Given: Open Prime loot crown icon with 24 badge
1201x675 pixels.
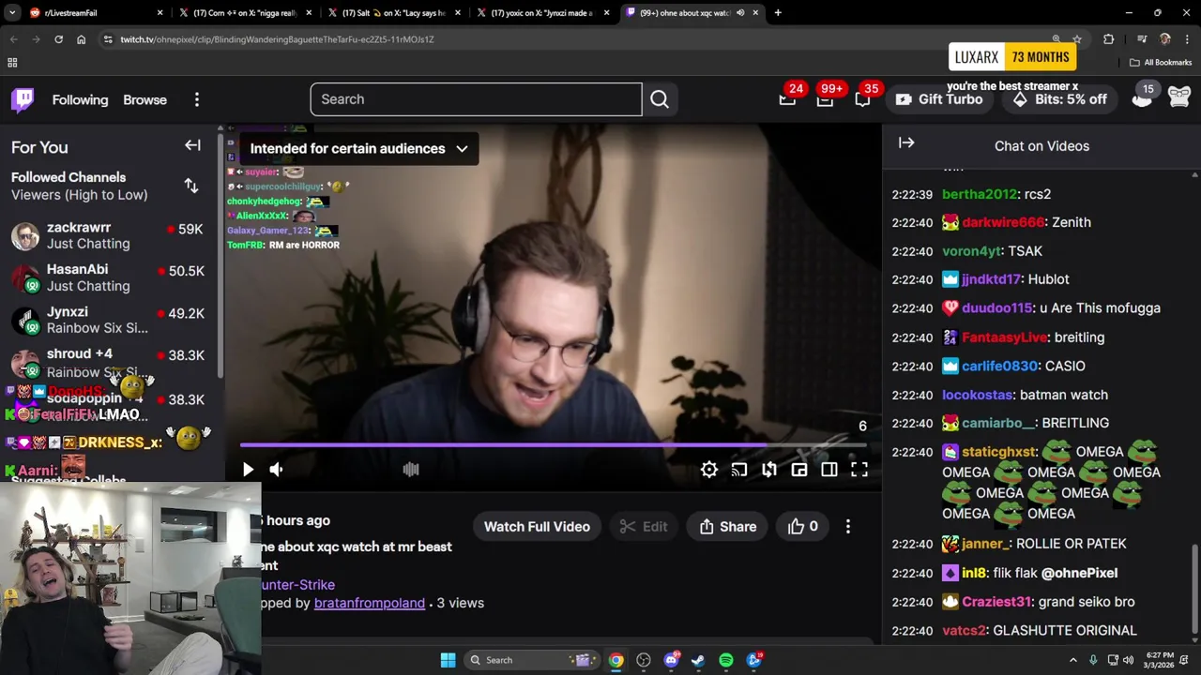Looking at the screenshot, I should coord(787,99).
